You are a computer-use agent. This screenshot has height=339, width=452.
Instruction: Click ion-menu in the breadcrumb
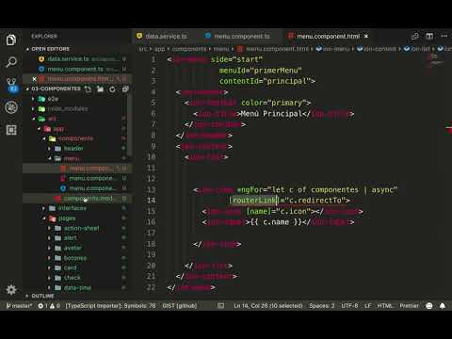(x=333, y=49)
